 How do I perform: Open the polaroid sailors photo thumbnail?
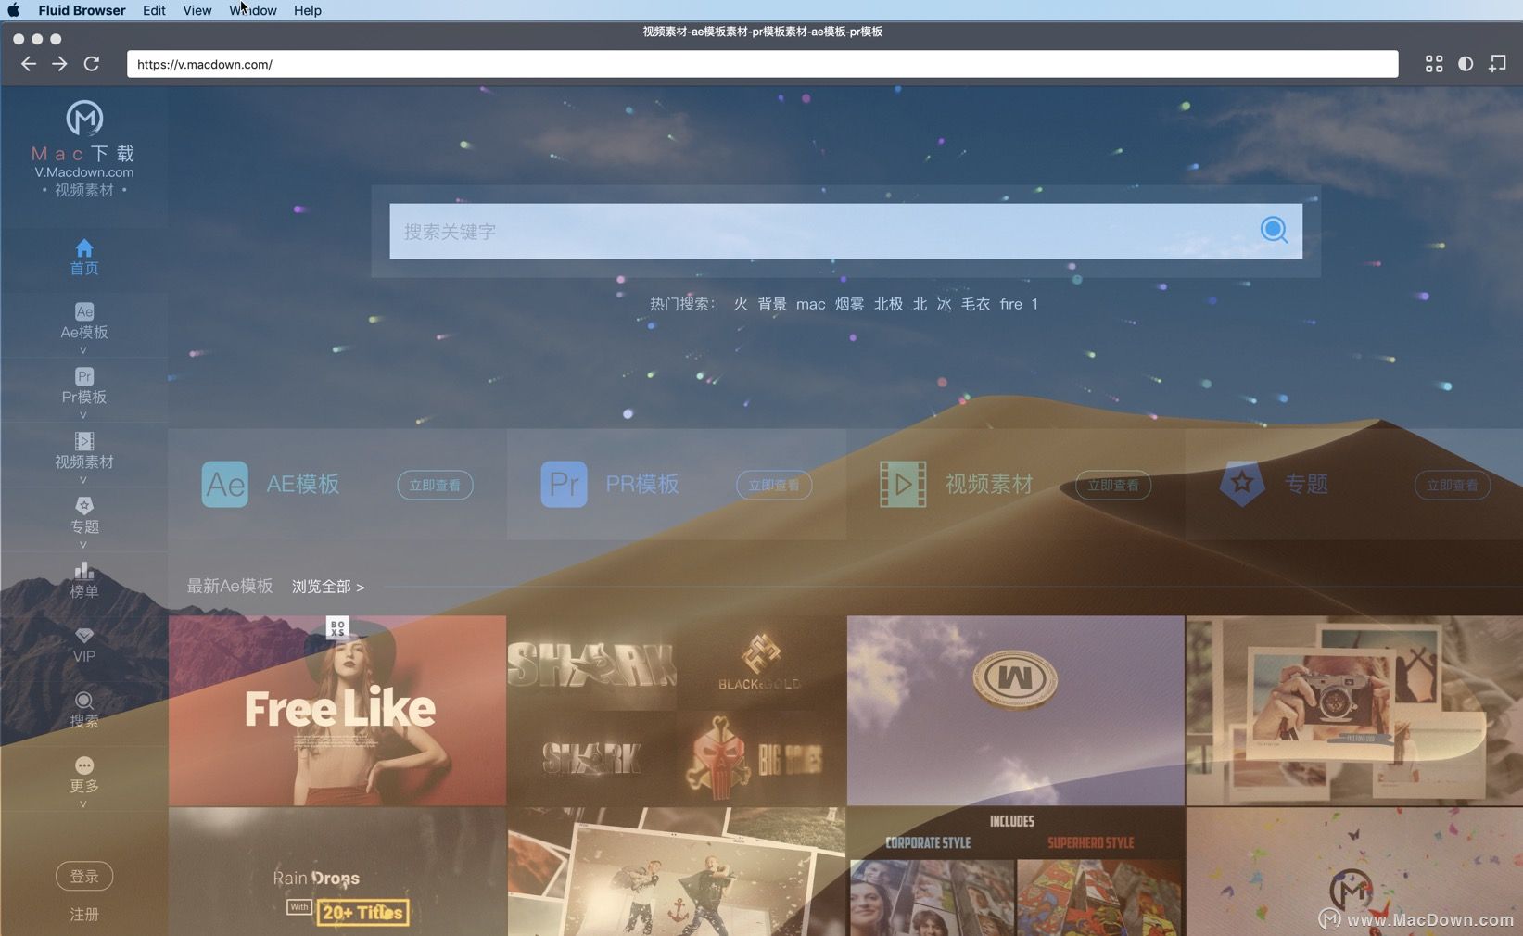click(x=677, y=872)
